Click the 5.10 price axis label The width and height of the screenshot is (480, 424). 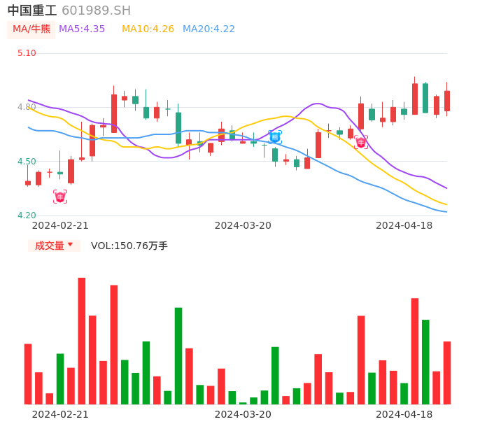pyautogui.click(x=27, y=53)
